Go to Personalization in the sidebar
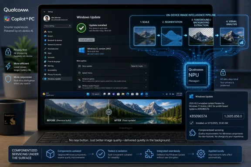 coord(58,49)
